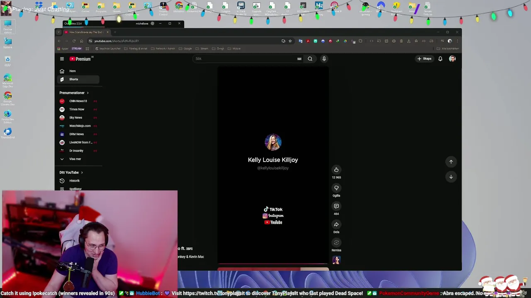The image size is (531, 298).
Task: Open Spellistor in sidebar
Action: [76, 189]
